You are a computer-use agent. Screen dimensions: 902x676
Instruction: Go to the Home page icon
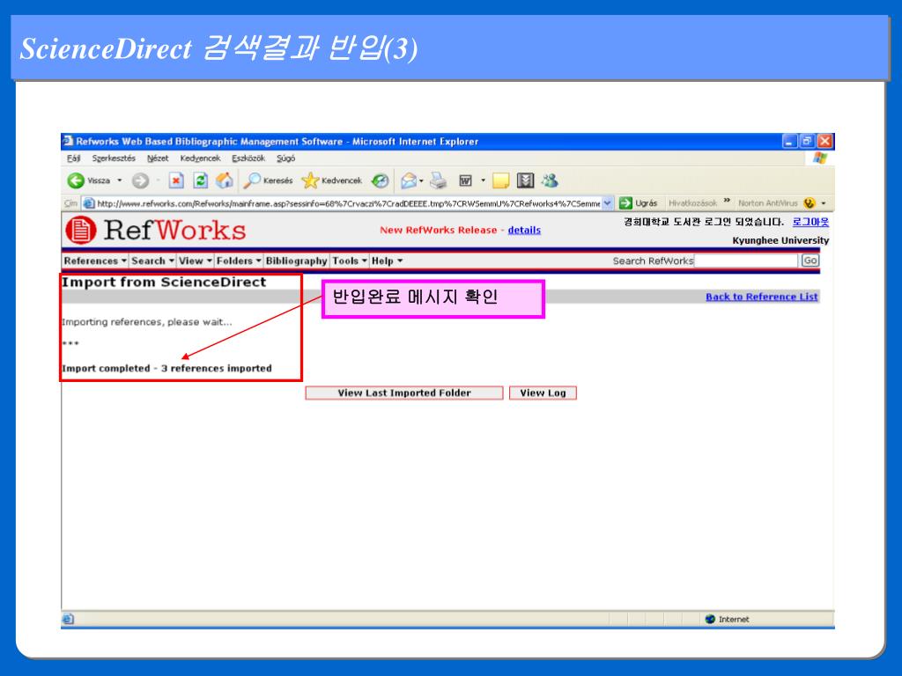point(225,180)
